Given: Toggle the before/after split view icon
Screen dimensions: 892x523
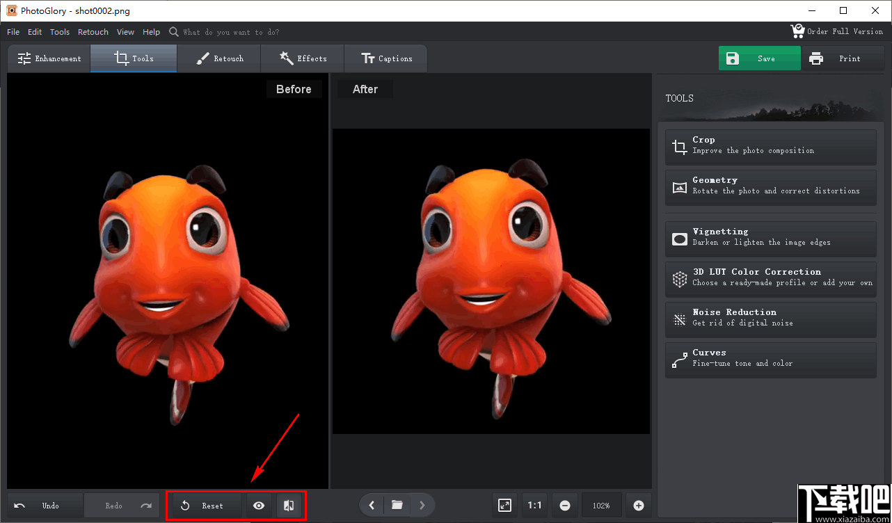Looking at the screenshot, I should pos(289,506).
